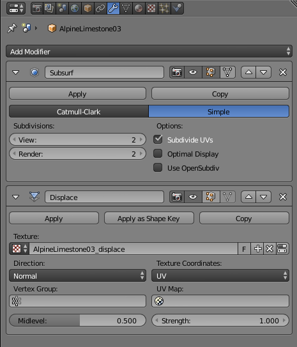The height and width of the screenshot is (347, 297).
Task: Add new texture with plus icon
Action: tap(257, 249)
